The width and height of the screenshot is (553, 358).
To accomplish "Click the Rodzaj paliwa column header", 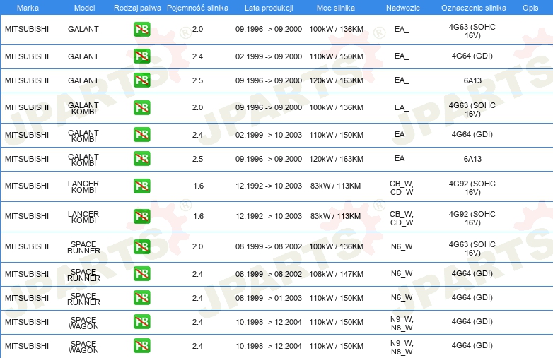I will (136, 7).
